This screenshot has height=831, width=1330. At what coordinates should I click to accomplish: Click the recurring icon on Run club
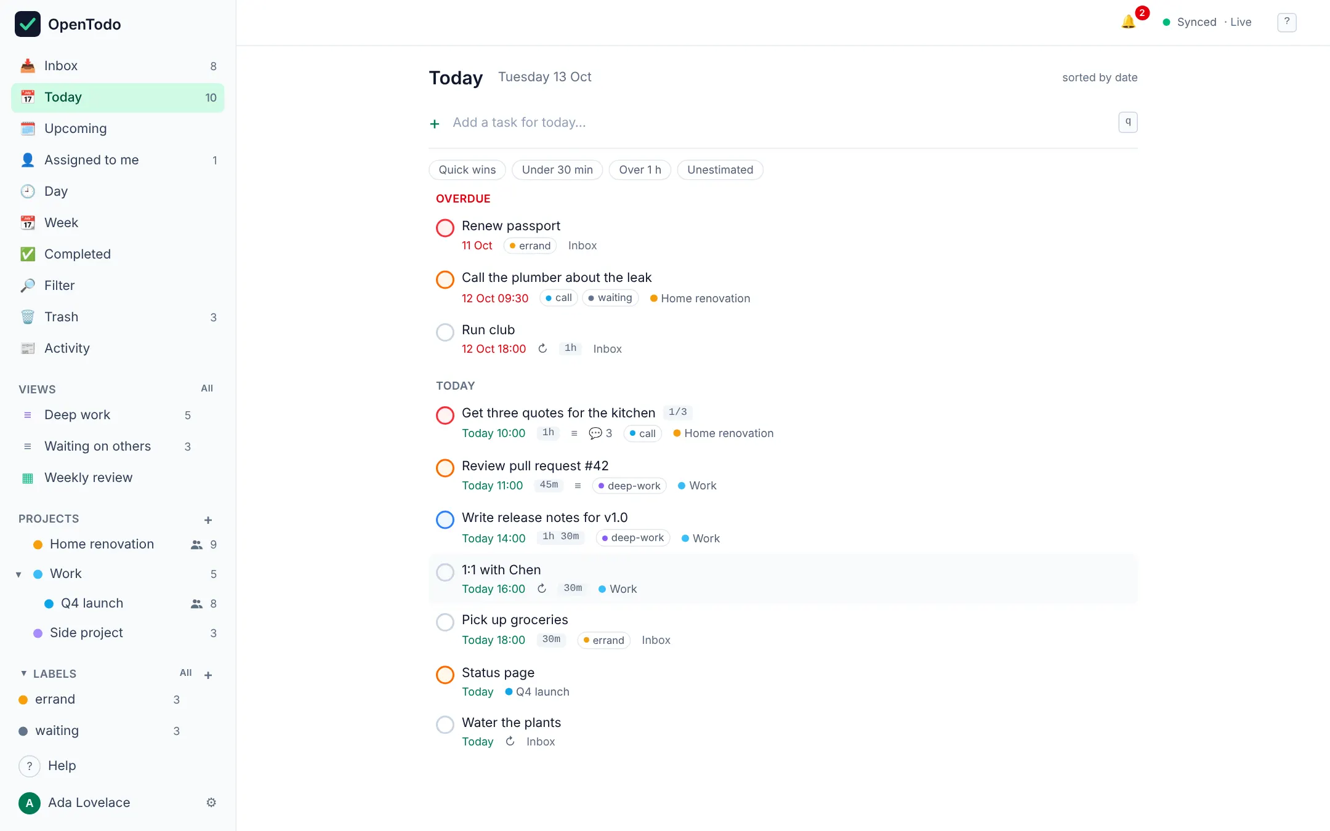click(542, 348)
